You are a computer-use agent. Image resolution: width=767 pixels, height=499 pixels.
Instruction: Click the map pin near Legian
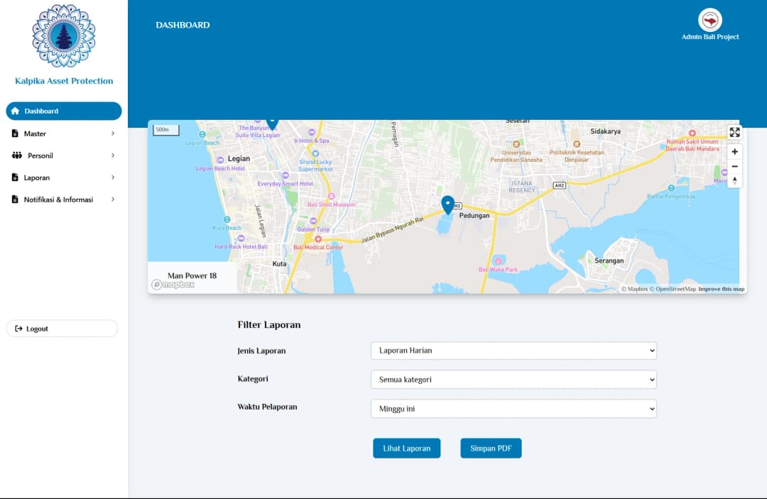coord(272,124)
